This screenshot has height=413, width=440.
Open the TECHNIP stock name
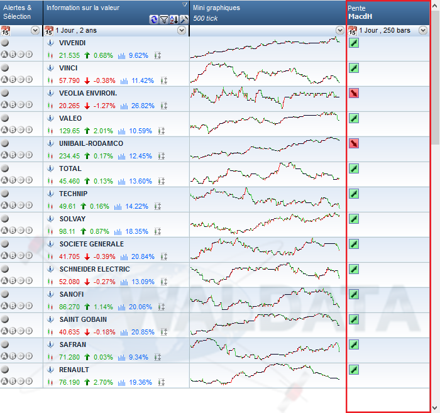74,194
